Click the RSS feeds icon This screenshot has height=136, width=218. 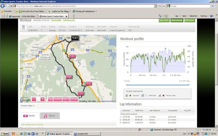(166, 16)
